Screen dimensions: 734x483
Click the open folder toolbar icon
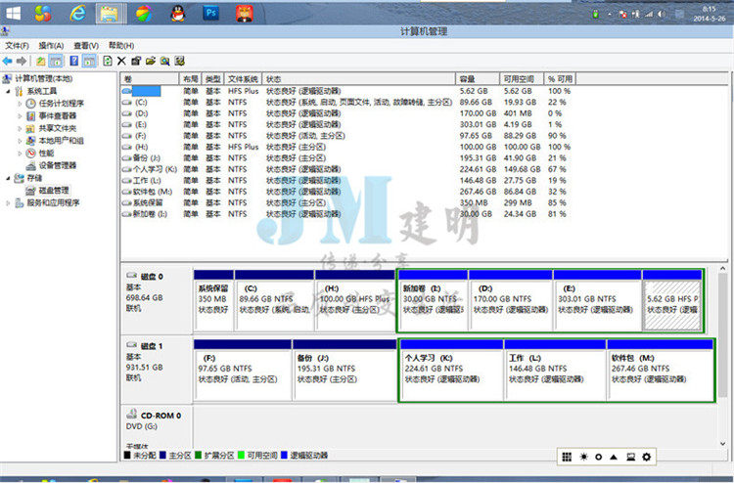(x=151, y=61)
